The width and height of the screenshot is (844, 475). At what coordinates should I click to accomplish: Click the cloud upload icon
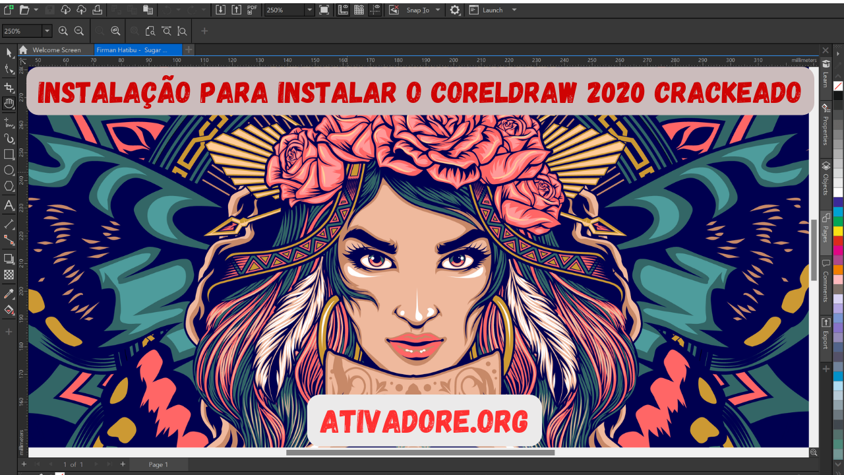point(81,10)
